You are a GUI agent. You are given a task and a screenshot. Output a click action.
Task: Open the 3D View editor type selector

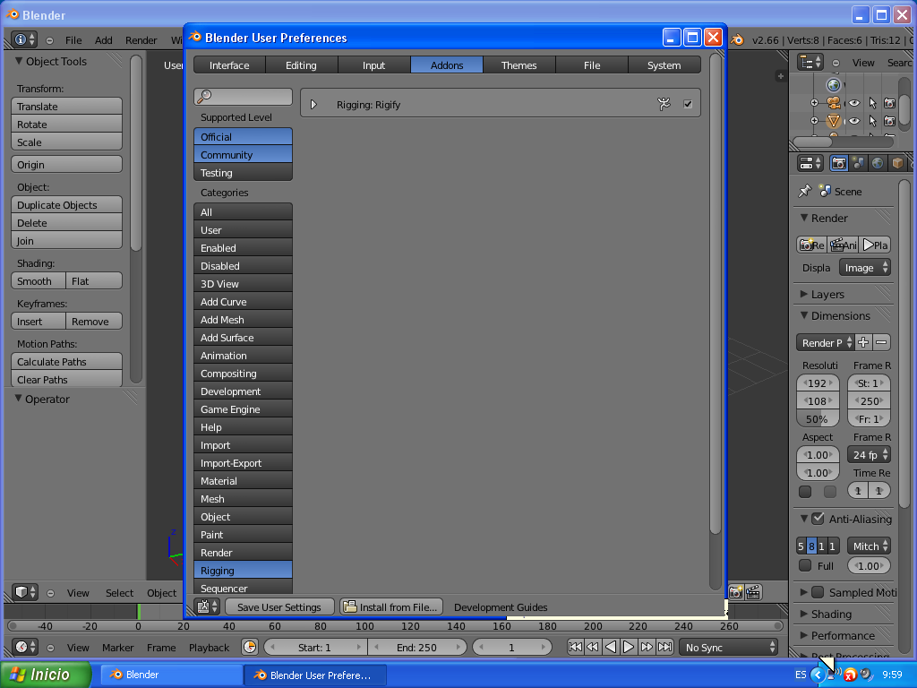(25, 592)
